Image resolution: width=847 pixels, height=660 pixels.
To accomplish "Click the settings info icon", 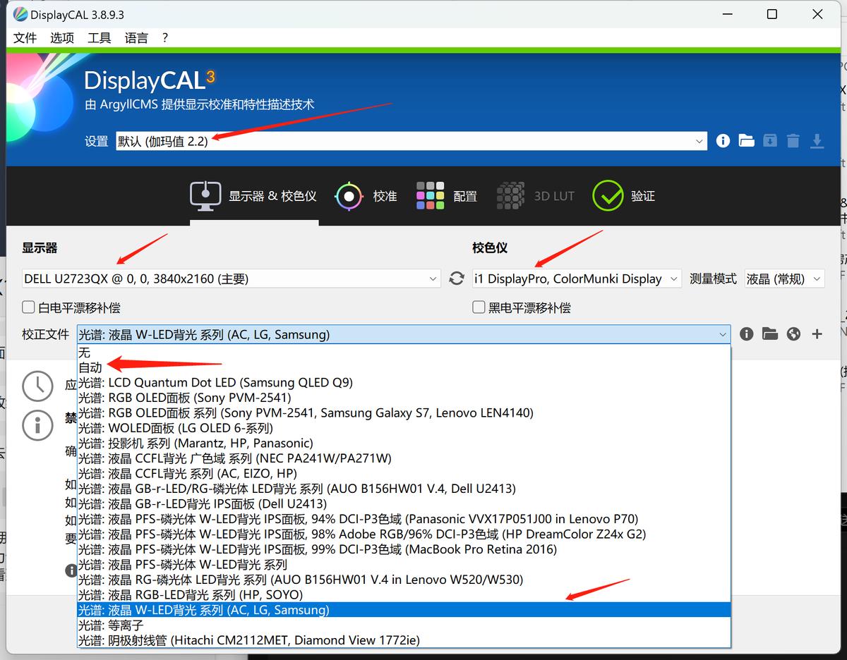I will 723,141.
